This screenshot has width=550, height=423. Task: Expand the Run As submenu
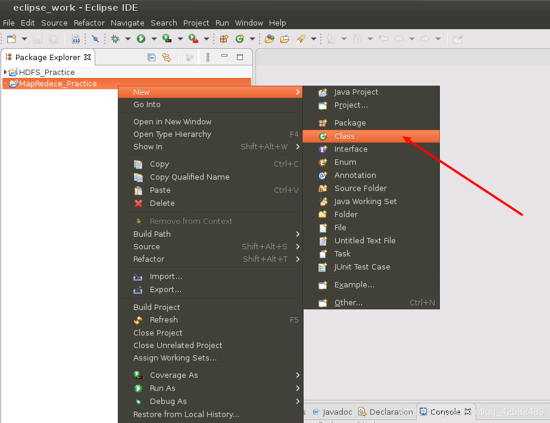coord(211,388)
